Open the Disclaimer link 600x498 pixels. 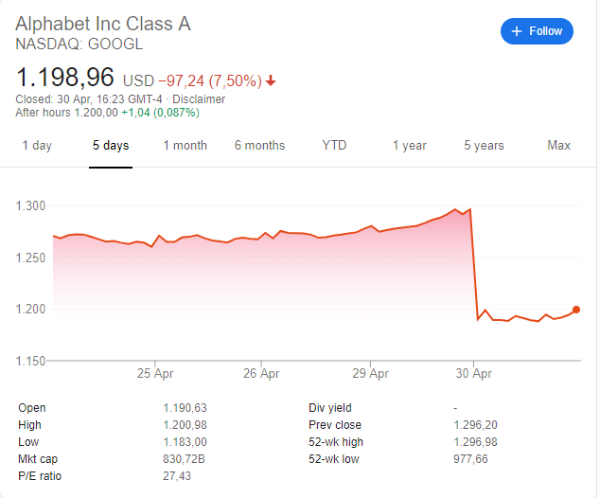pyautogui.click(x=199, y=99)
